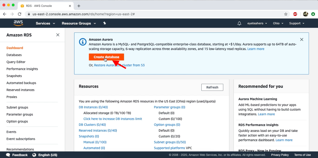The image size is (318, 158).
Task: Click the Chrome profile avatar icon
Action: [305, 14]
